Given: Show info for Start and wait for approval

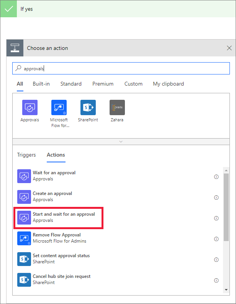Looking at the screenshot, I should click(x=216, y=218).
